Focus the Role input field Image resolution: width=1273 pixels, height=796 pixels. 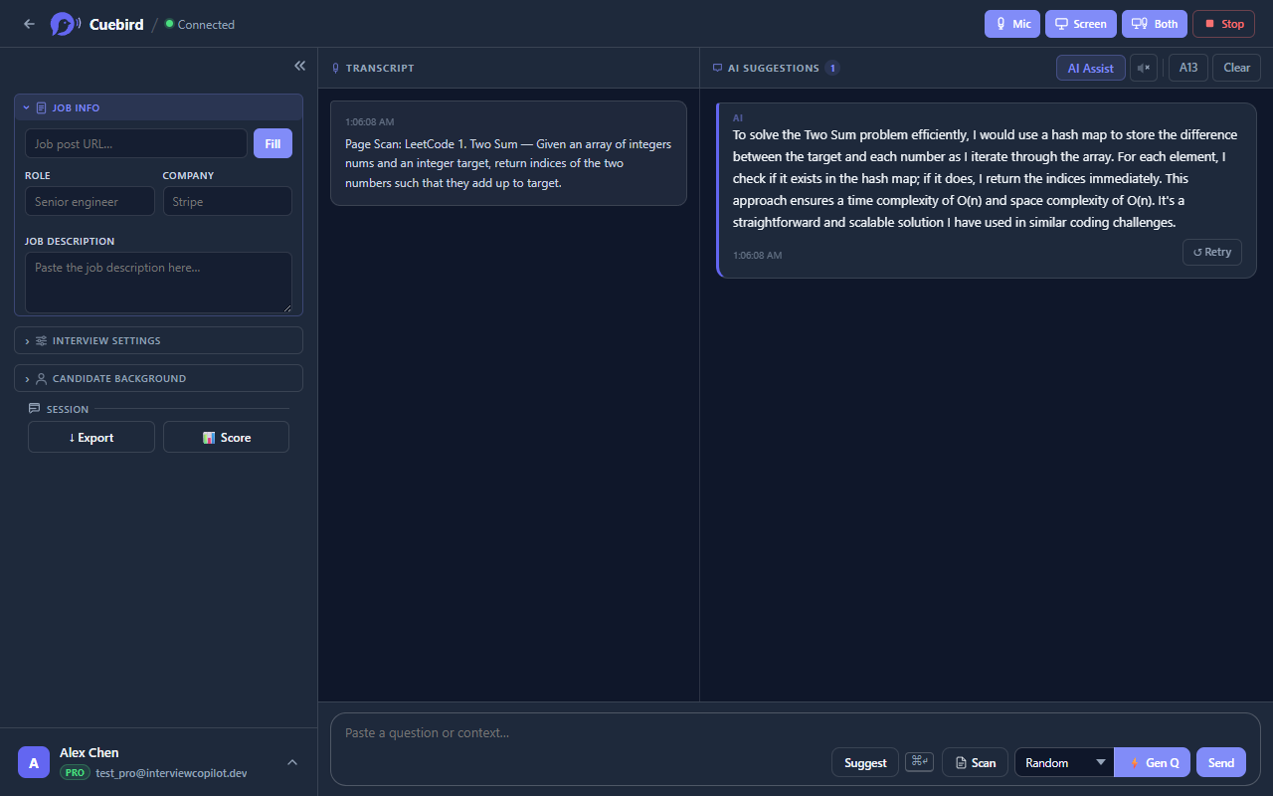click(90, 201)
